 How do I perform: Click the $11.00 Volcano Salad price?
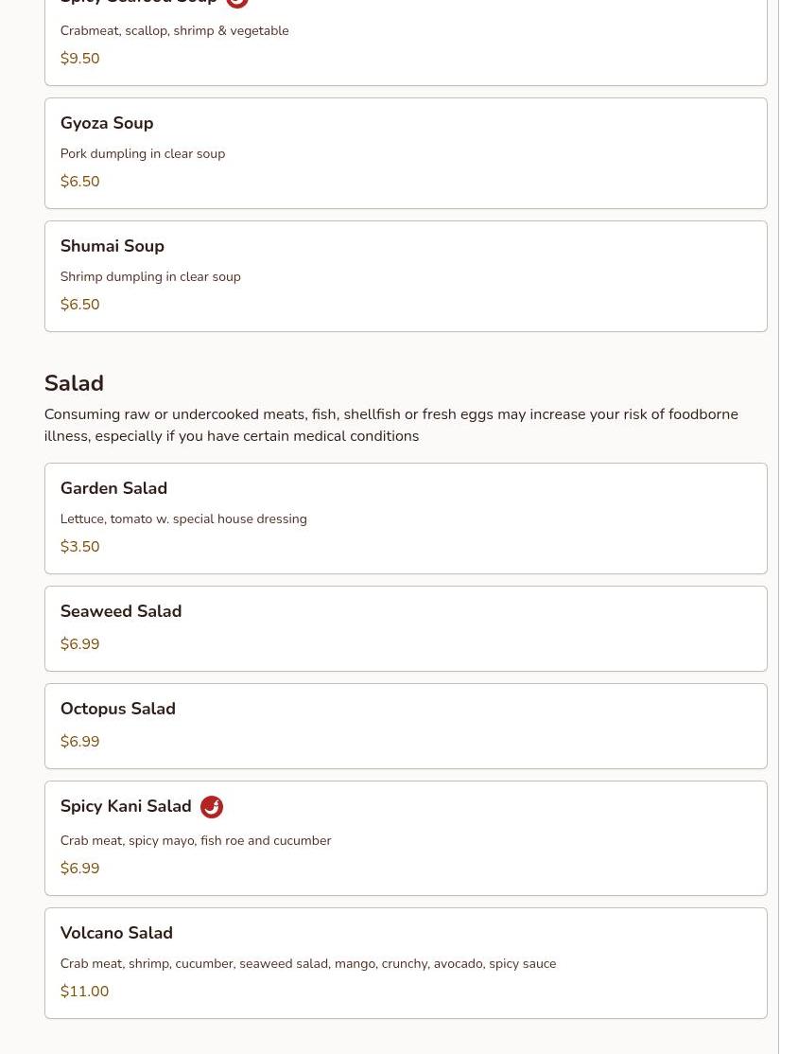(x=84, y=992)
